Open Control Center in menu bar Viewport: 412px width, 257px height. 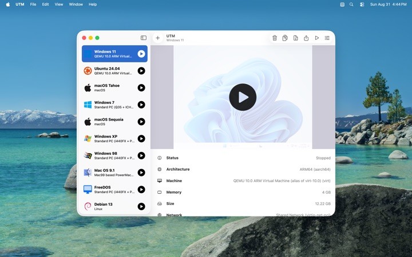[x=362, y=5]
